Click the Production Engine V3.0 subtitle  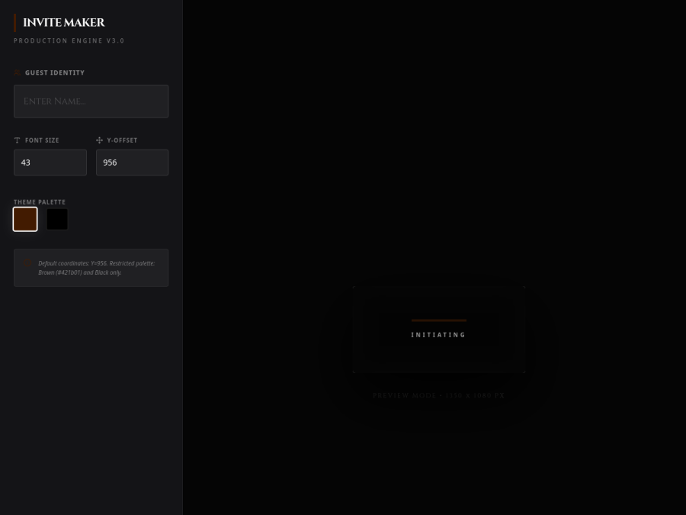(x=69, y=40)
